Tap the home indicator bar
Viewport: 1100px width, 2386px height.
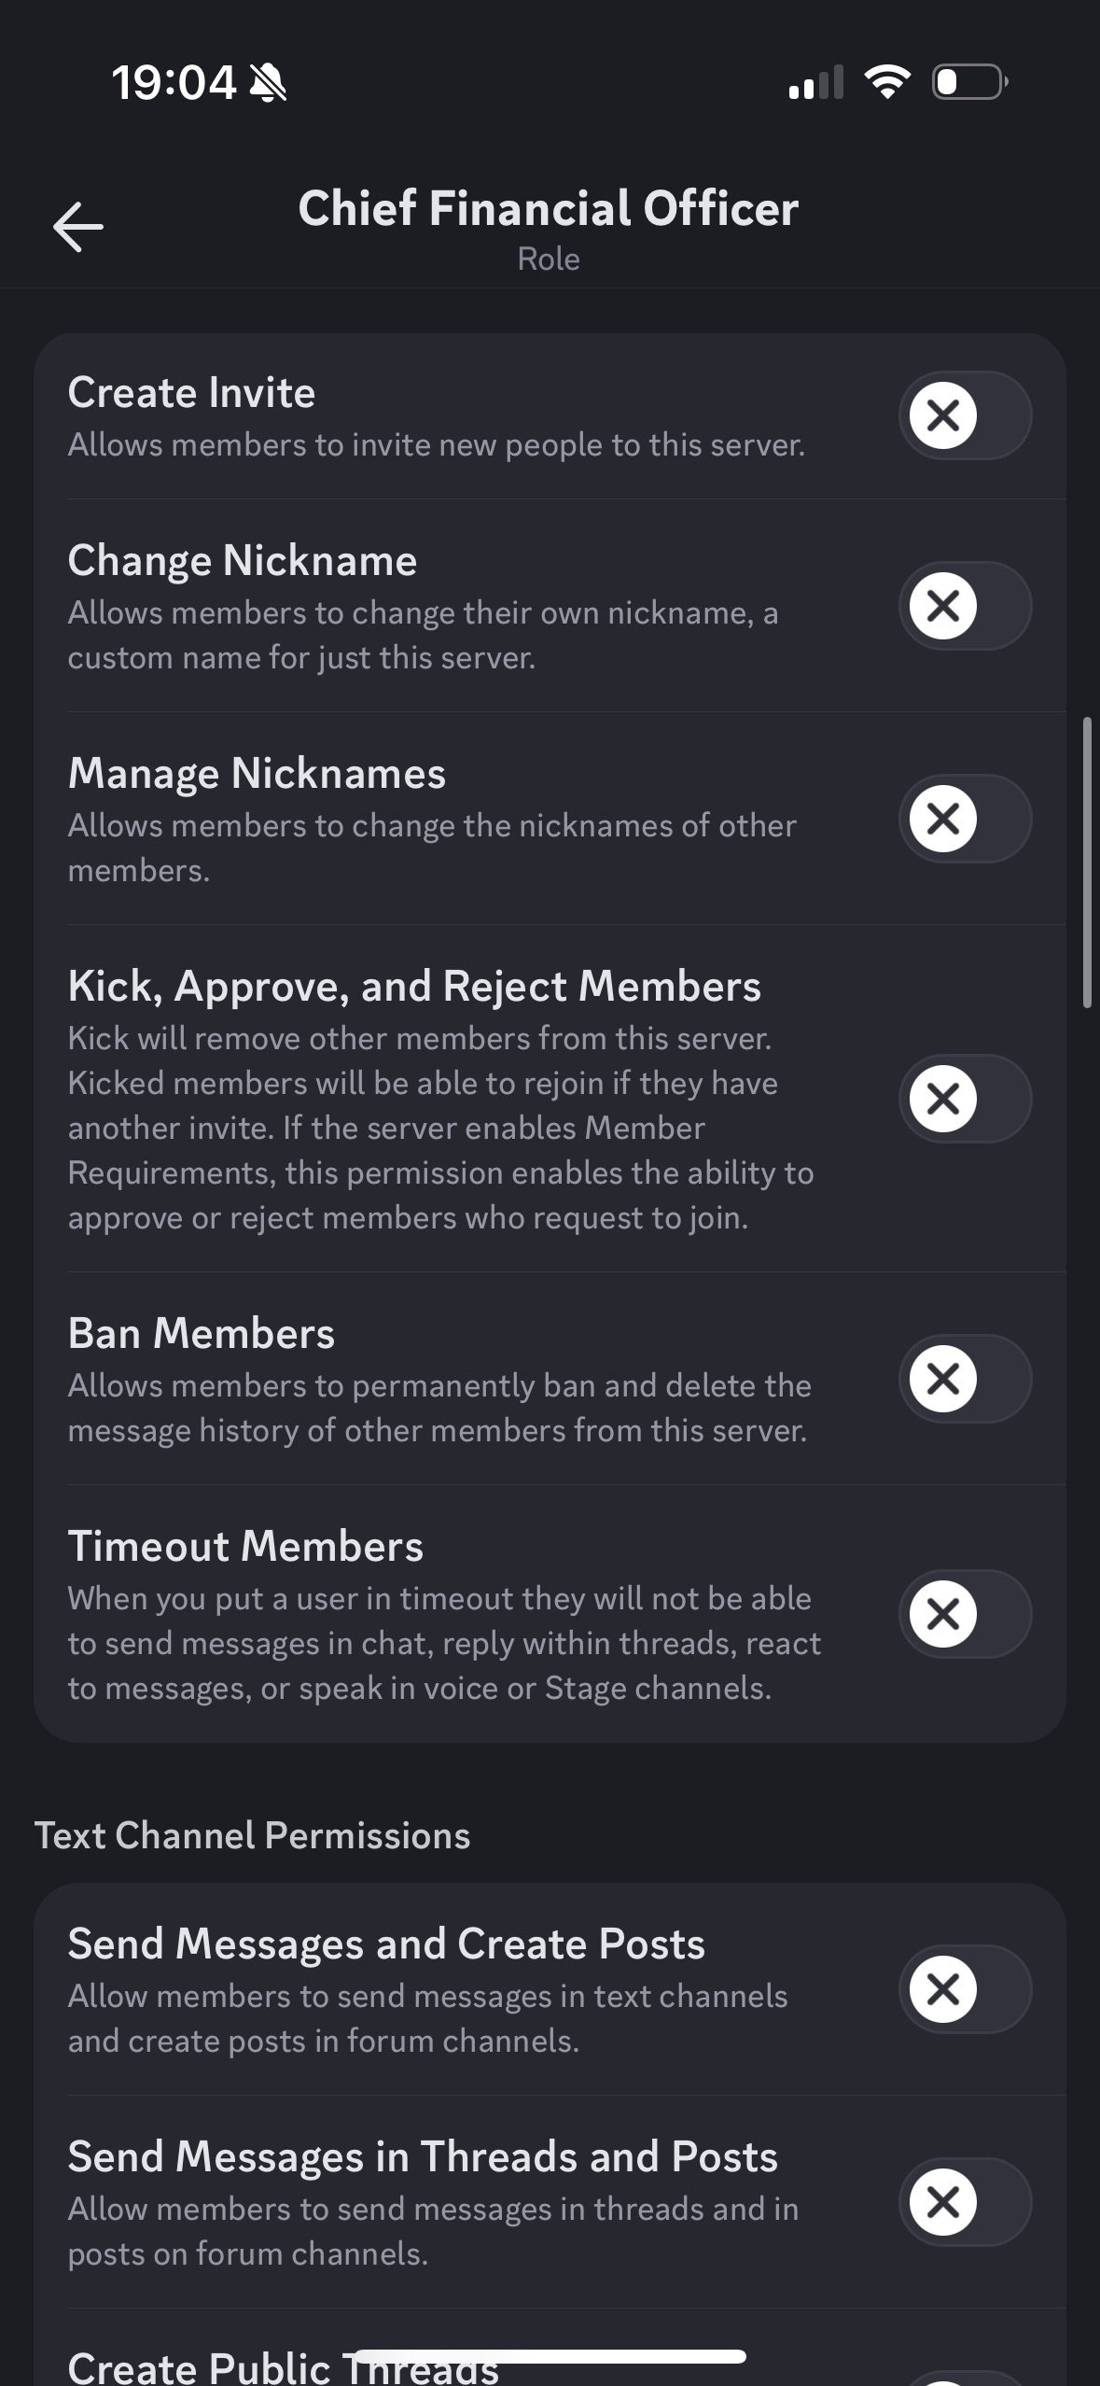click(x=550, y=2356)
